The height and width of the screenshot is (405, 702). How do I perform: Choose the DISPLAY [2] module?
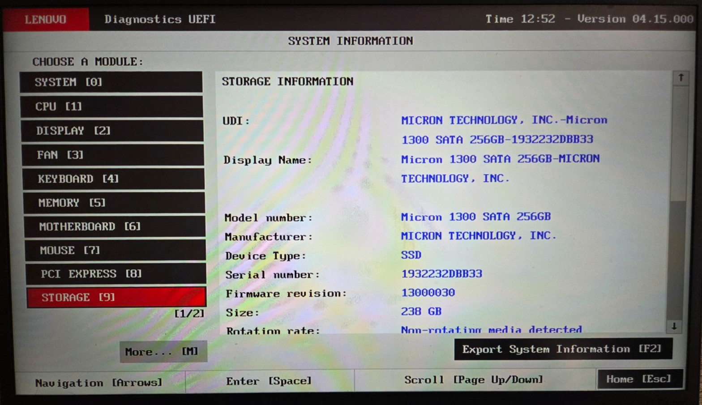click(112, 131)
